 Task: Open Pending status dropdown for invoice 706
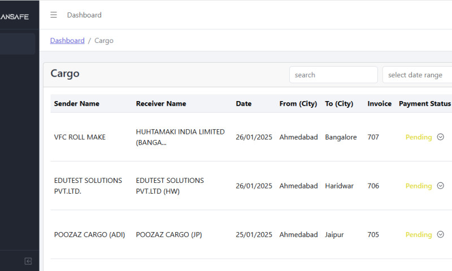pos(440,186)
